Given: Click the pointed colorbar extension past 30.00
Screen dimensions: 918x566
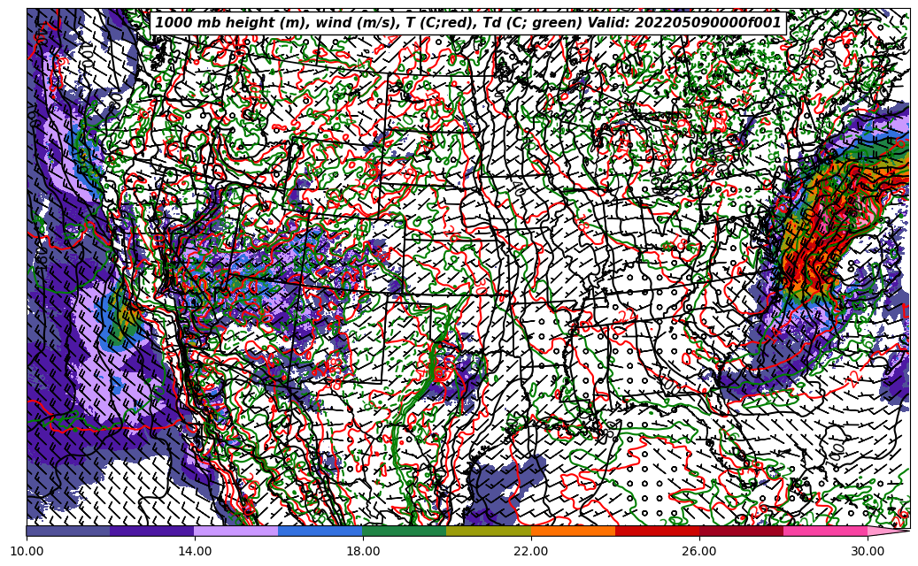Looking at the screenshot, I should [888, 532].
